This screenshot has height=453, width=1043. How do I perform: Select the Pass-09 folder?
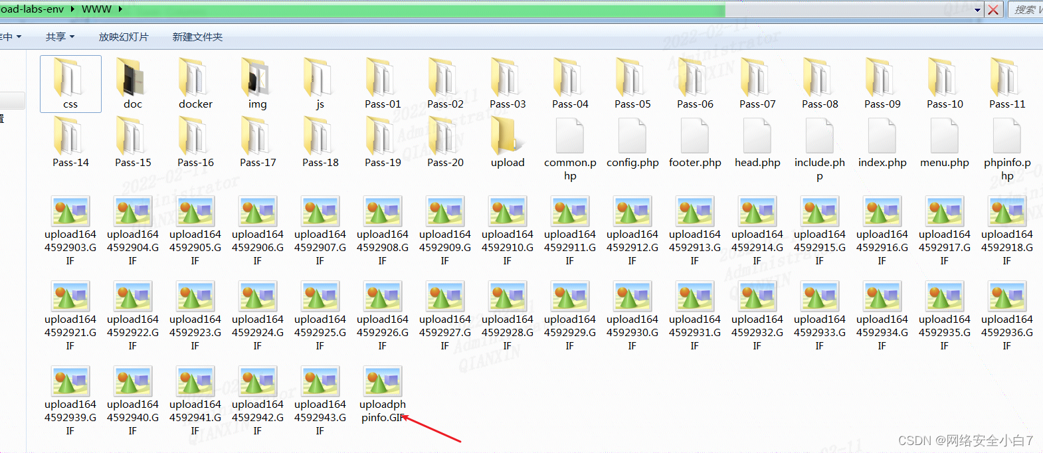click(x=882, y=84)
